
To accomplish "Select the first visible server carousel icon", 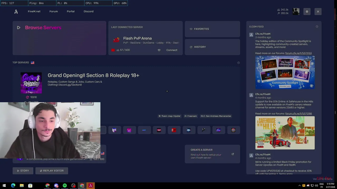I will pyautogui.click(x=115, y=130).
